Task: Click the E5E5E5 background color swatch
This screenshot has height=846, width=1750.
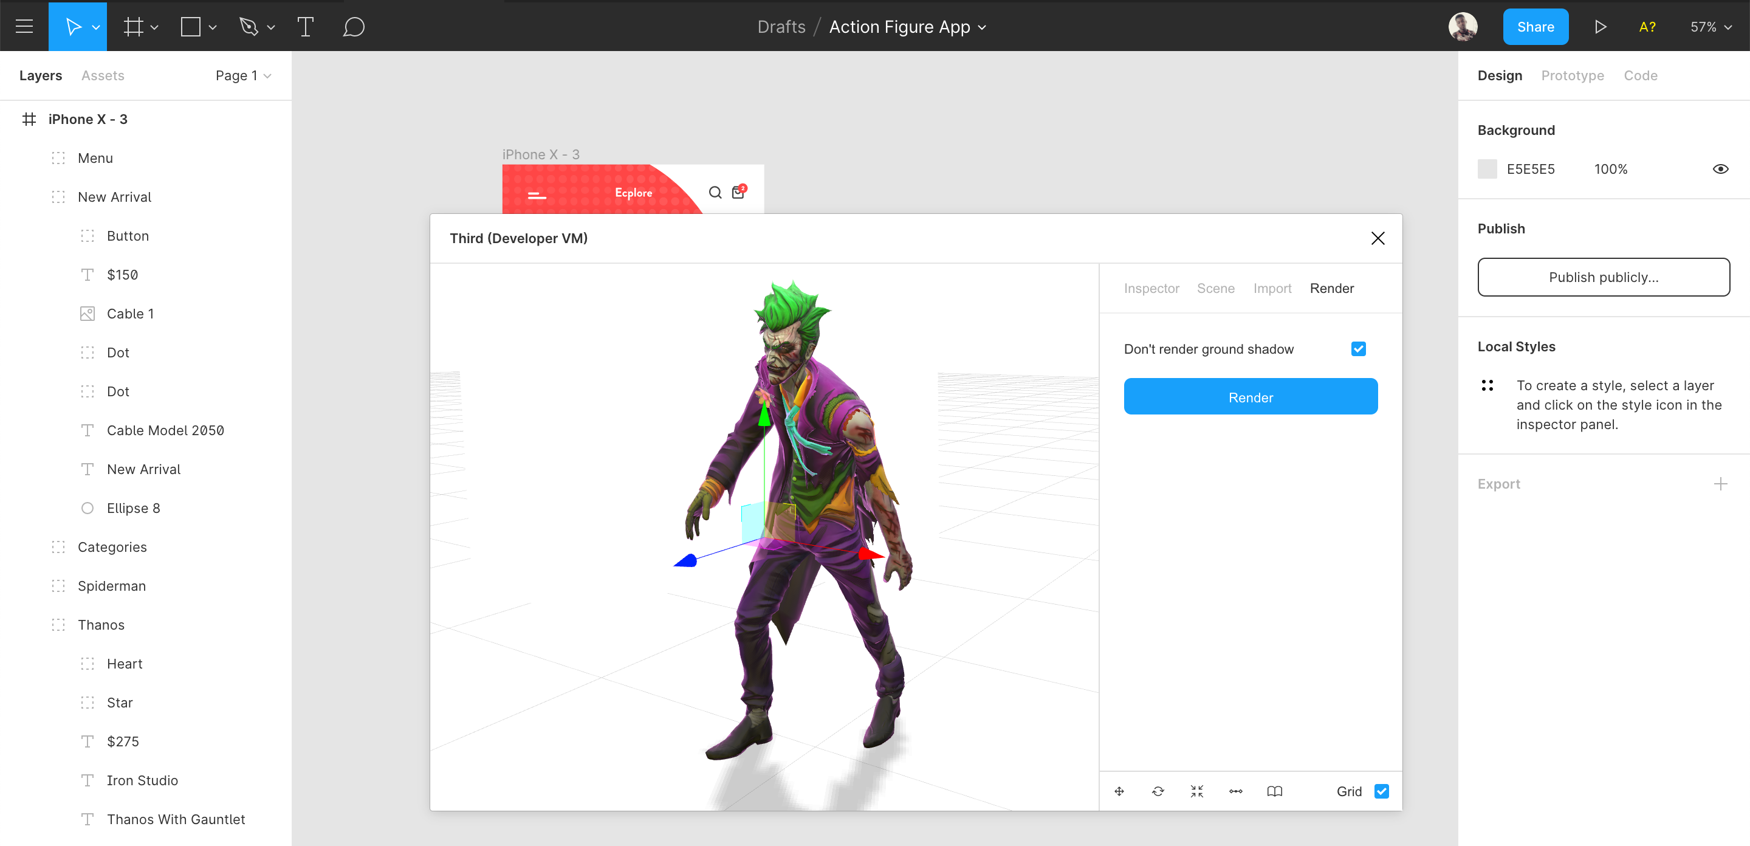Action: coord(1487,169)
